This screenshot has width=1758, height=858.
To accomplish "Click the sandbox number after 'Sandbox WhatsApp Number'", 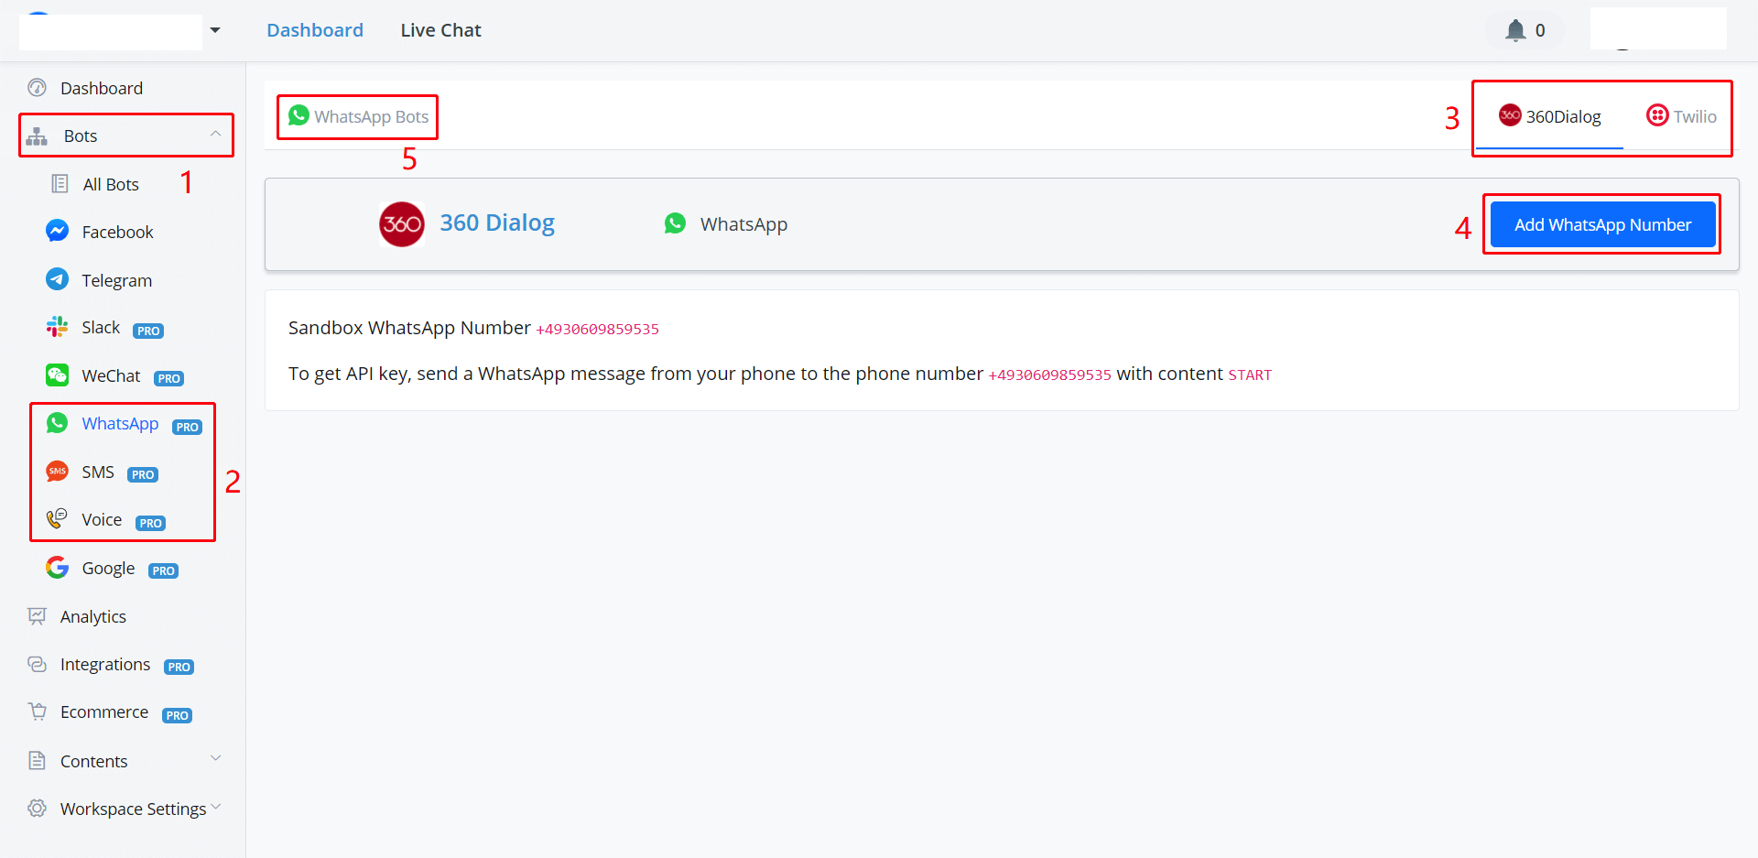I will 597,329.
